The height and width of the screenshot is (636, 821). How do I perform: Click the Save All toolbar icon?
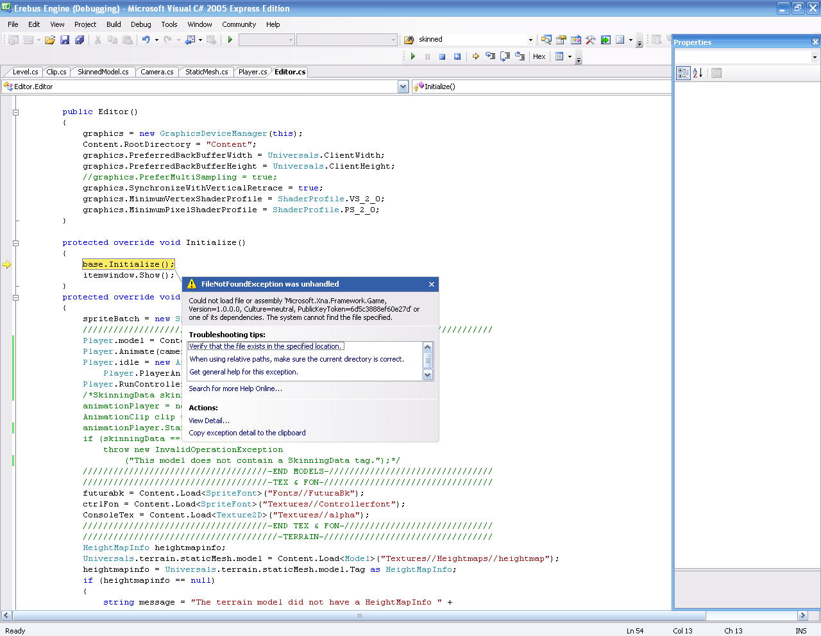(80, 40)
